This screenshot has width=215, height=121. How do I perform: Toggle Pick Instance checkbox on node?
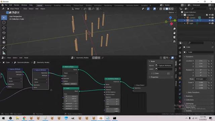click(x=106, y=92)
